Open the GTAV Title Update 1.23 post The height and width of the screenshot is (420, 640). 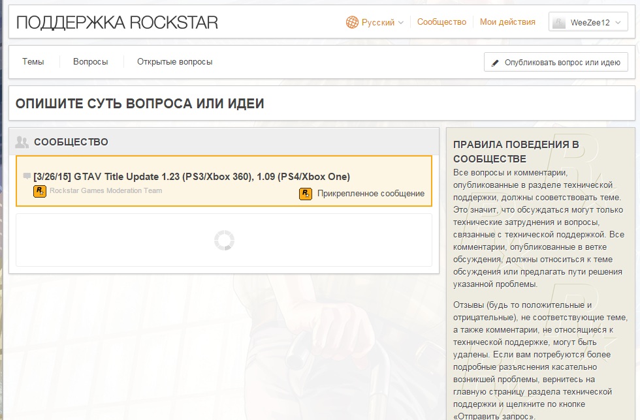pyautogui.click(x=191, y=176)
